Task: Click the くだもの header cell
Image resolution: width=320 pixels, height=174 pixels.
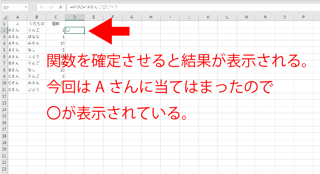Action: [x=37, y=24]
